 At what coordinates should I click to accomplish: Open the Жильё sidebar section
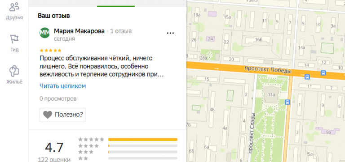pyautogui.click(x=14, y=75)
